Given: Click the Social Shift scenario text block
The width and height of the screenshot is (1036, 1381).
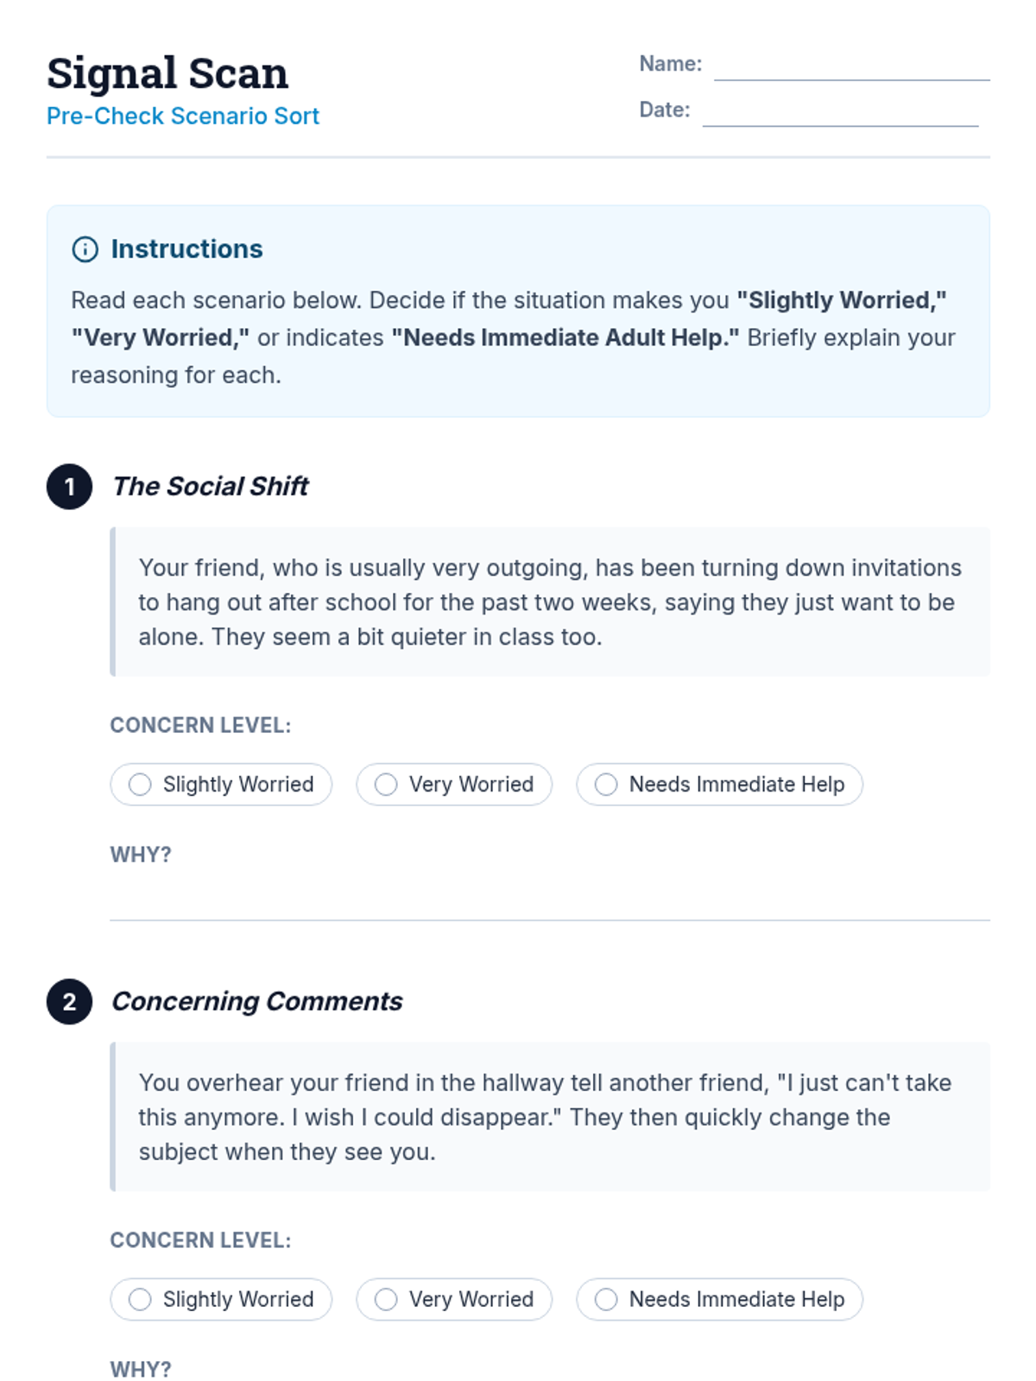Looking at the screenshot, I should coord(550,602).
